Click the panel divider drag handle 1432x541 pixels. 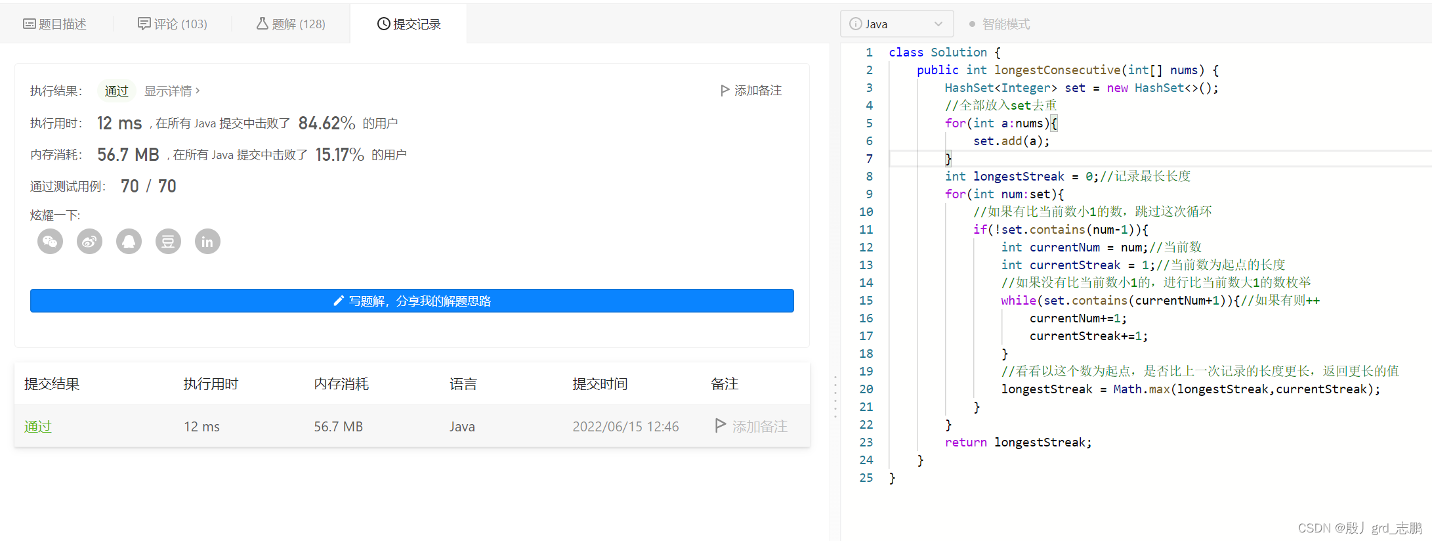click(835, 397)
